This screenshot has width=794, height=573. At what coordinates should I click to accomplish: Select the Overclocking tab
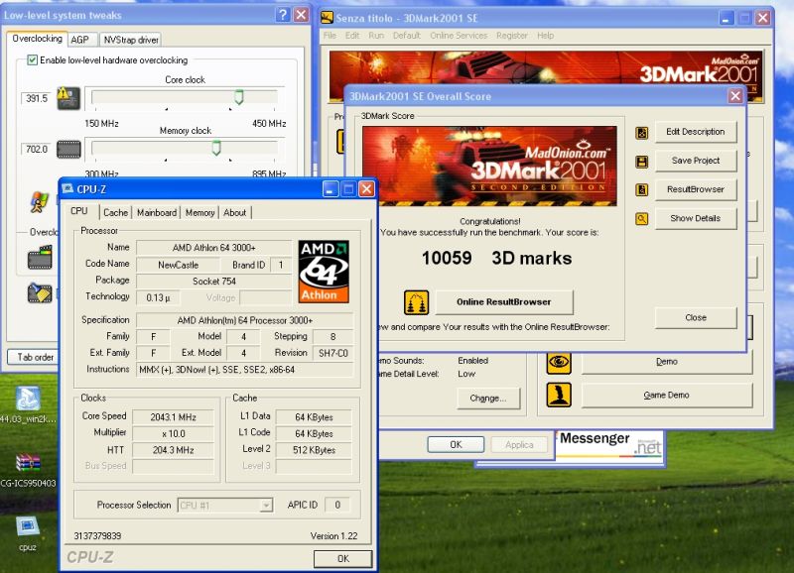[x=37, y=39]
